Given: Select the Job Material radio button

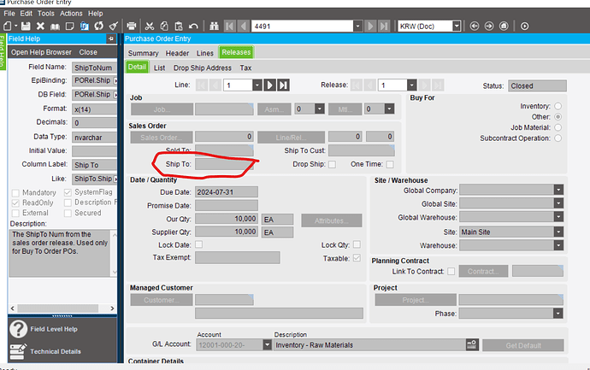Looking at the screenshot, I should pos(558,127).
